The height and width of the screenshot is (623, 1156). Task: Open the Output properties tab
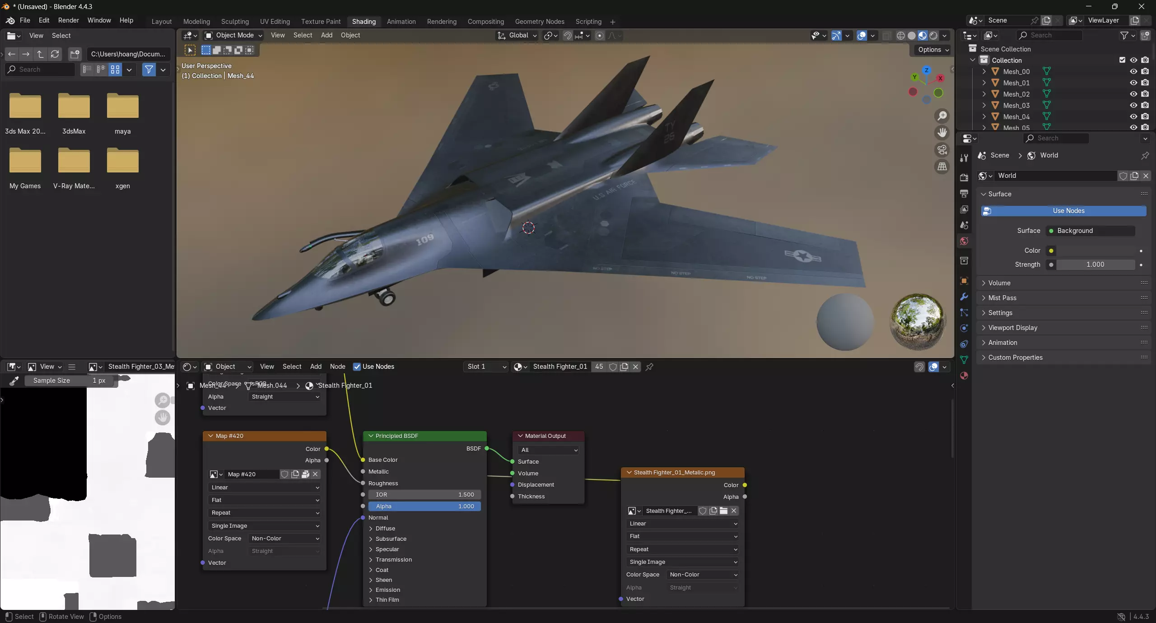pyautogui.click(x=964, y=193)
